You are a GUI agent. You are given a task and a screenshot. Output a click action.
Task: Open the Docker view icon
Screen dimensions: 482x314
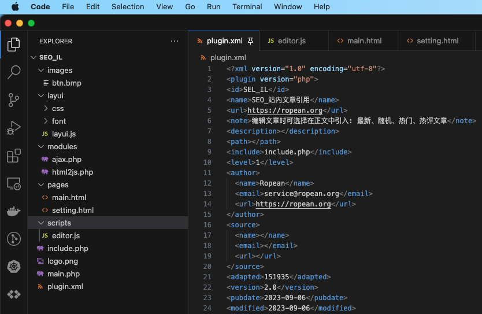pos(14,211)
